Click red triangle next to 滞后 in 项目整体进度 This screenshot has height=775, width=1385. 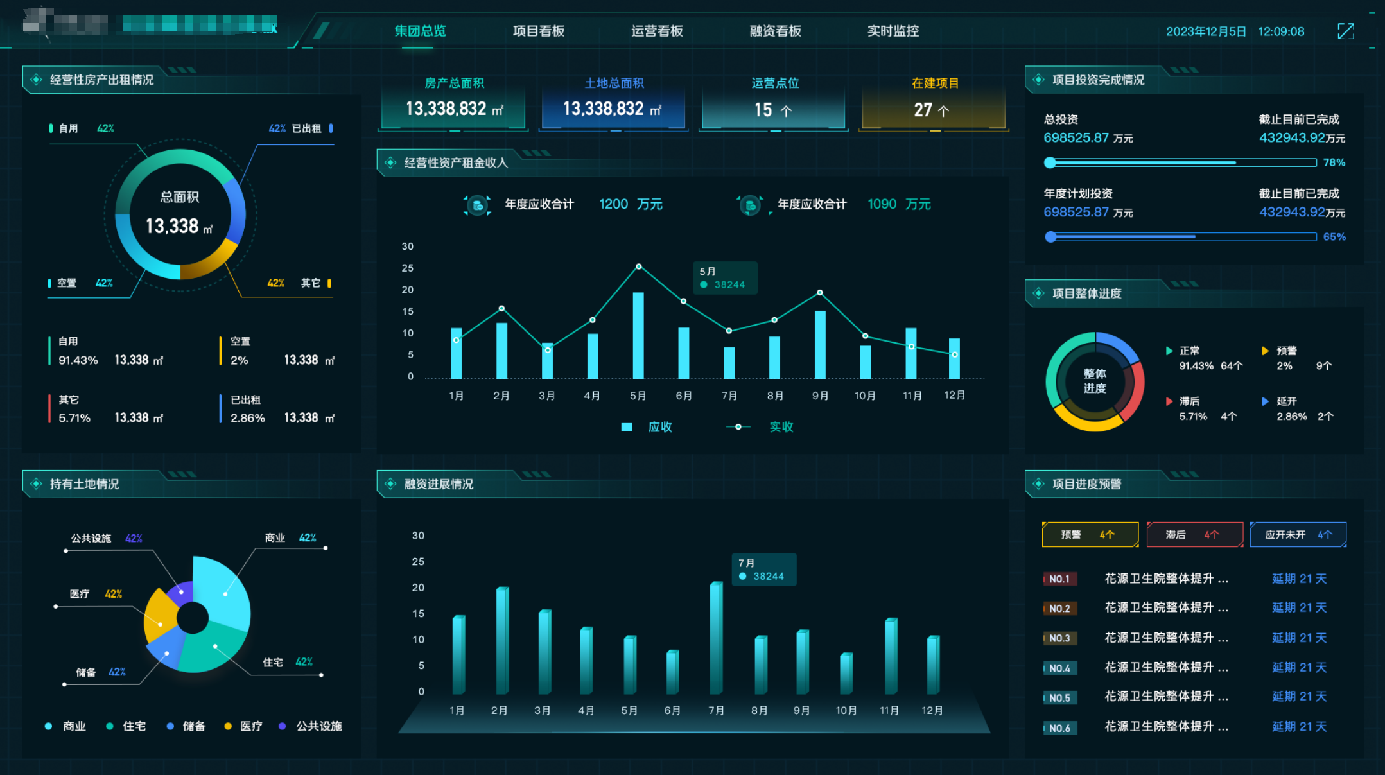click(x=1170, y=401)
